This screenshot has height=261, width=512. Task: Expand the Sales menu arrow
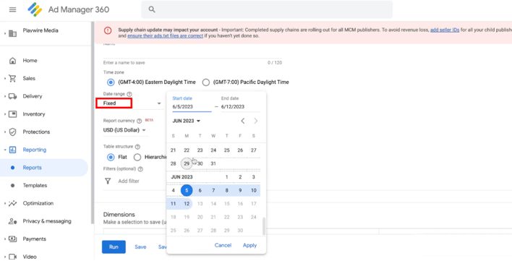[5, 78]
